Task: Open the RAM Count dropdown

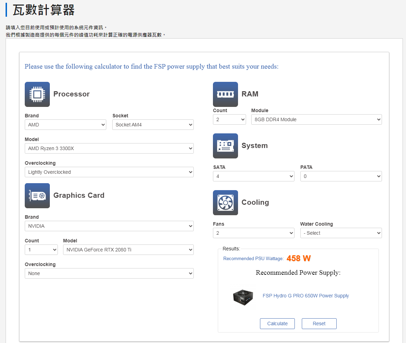Action: pyautogui.click(x=229, y=119)
